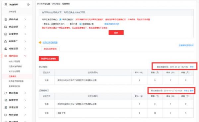Click the 2019-10-22 edit timestamp
Screen dimensions: 199x122
pyautogui.click(x=173, y=90)
